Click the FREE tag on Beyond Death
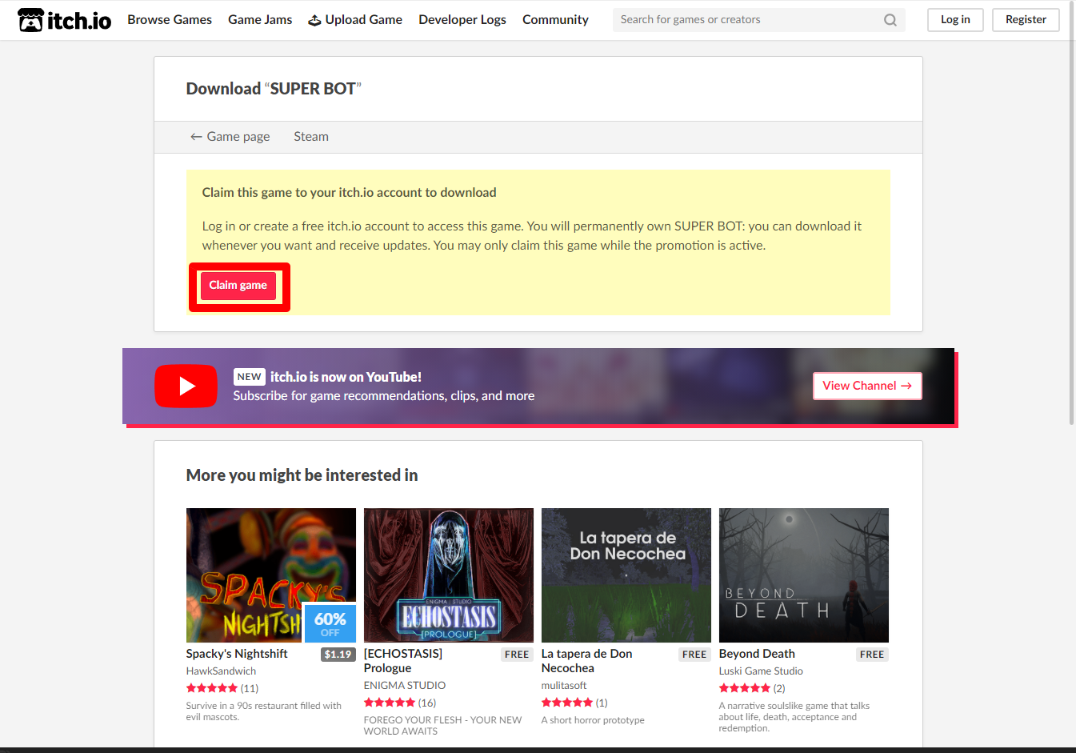This screenshot has height=753, width=1076. point(872,655)
